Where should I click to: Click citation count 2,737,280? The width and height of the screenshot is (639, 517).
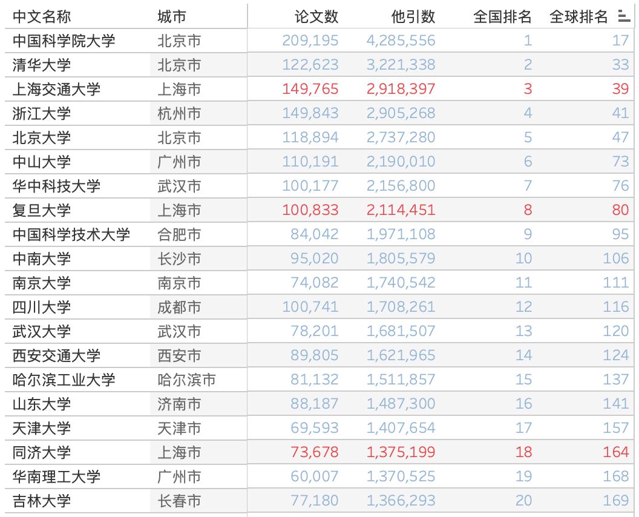pos(401,137)
